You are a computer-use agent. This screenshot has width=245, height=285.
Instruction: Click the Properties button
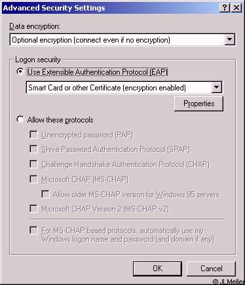[198, 104]
